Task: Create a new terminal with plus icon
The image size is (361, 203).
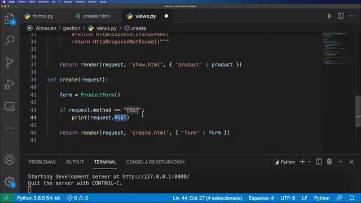Action: coord(302,162)
